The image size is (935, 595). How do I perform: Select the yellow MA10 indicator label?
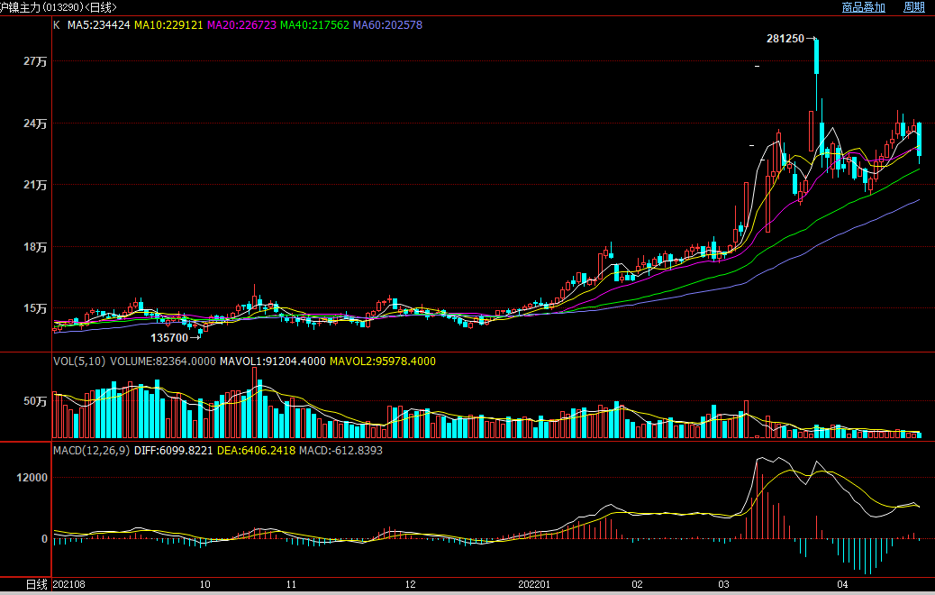pyautogui.click(x=169, y=25)
